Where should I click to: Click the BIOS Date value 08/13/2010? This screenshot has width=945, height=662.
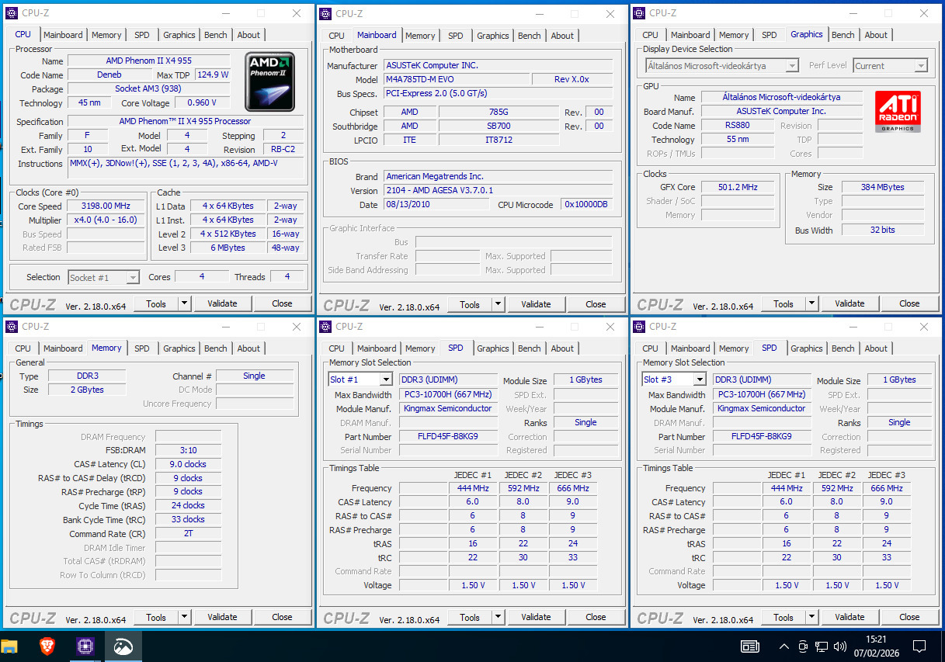(x=438, y=204)
